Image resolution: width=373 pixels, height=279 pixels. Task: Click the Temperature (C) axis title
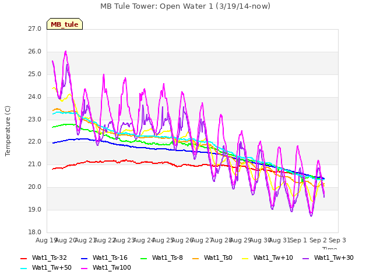8,131
